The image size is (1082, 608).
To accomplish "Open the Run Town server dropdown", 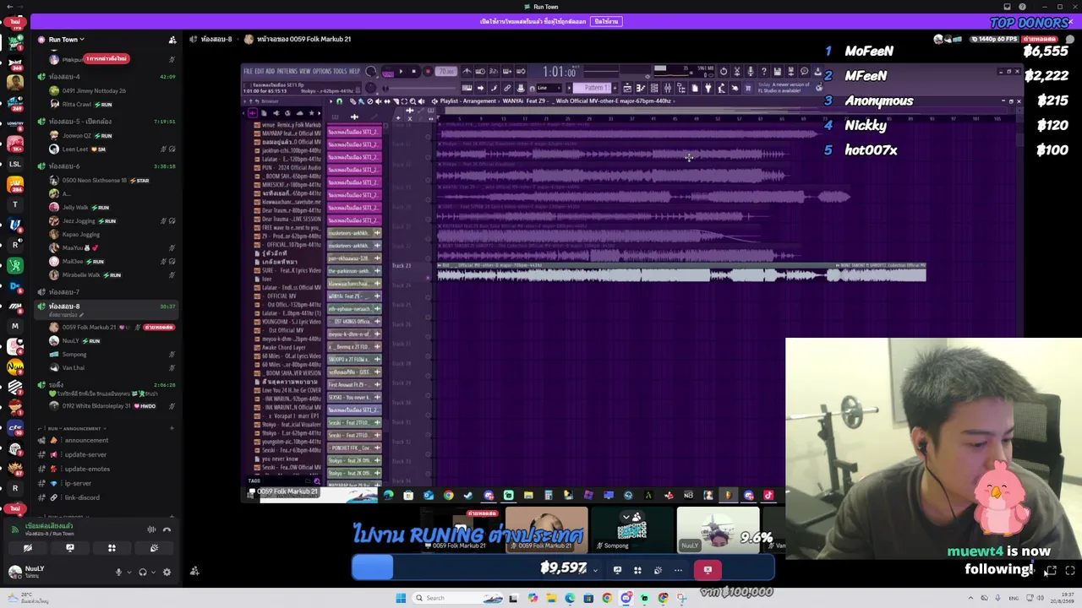I will point(66,40).
